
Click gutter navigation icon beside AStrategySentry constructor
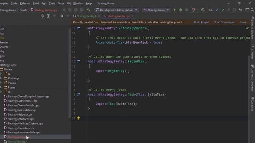tap(78, 28)
